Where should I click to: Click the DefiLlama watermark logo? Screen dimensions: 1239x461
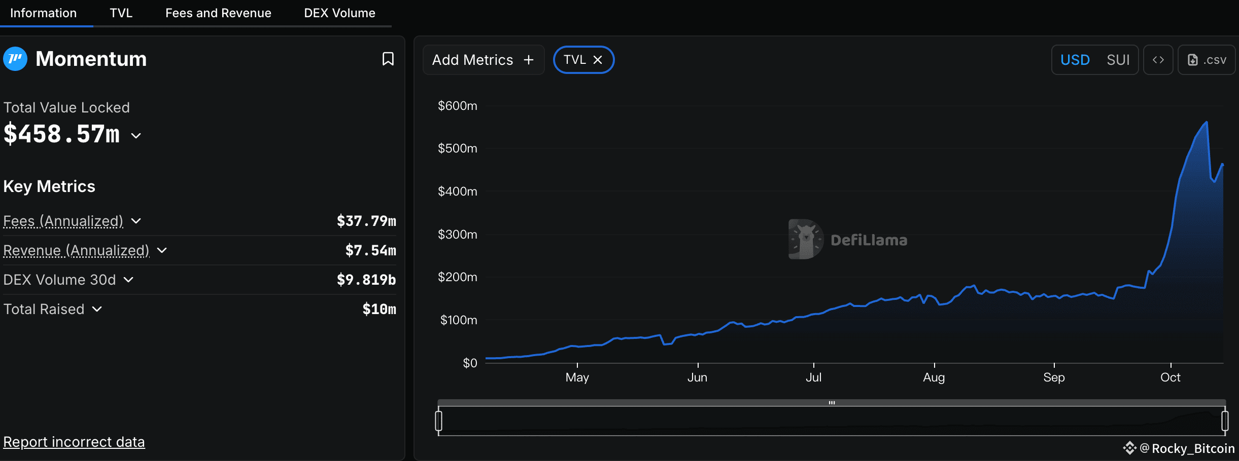(806, 239)
